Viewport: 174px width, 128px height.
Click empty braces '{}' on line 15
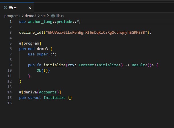point(70,98)
